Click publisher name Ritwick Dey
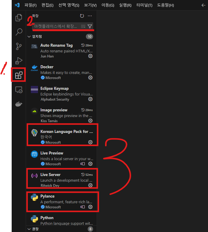 pos(50,186)
